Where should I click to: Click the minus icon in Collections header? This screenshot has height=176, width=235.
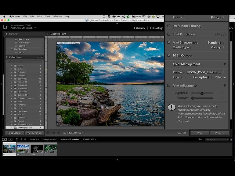(38, 57)
